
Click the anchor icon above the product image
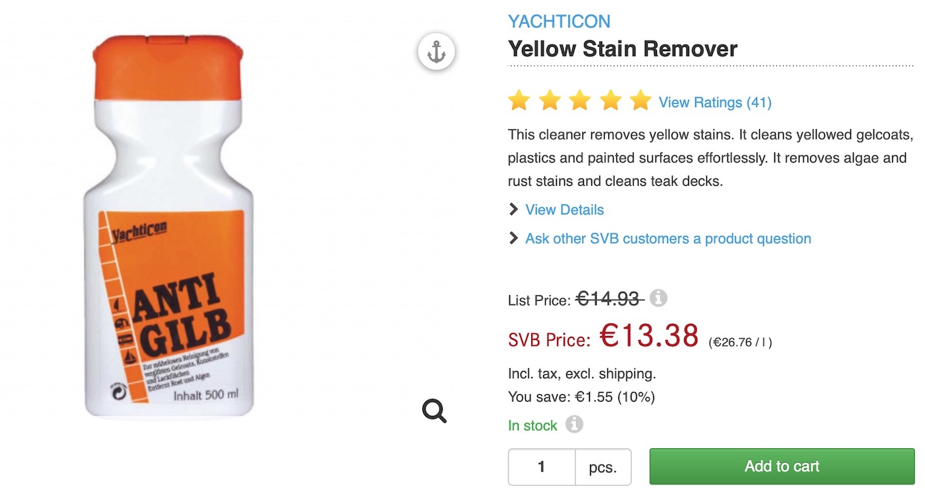point(436,51)
